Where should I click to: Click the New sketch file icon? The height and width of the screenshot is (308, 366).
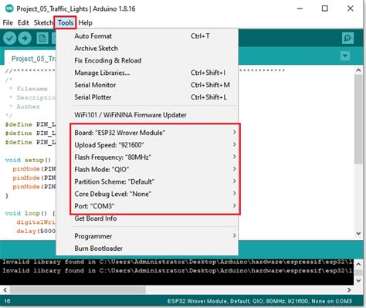[x=42, y=39]
